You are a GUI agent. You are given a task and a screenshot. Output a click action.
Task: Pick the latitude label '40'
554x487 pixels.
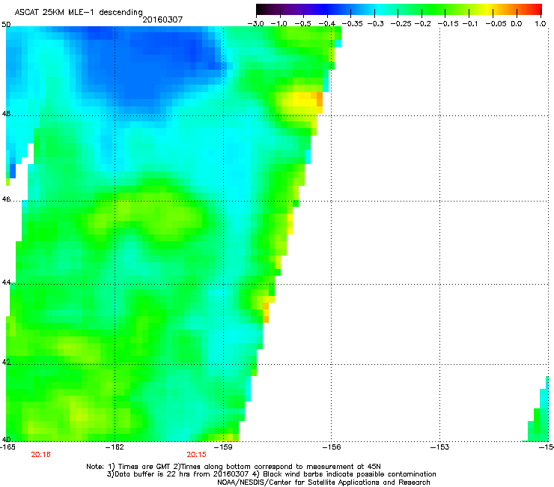point(6,440)
